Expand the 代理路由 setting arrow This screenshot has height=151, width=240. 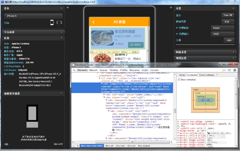[x=177, y=28]
